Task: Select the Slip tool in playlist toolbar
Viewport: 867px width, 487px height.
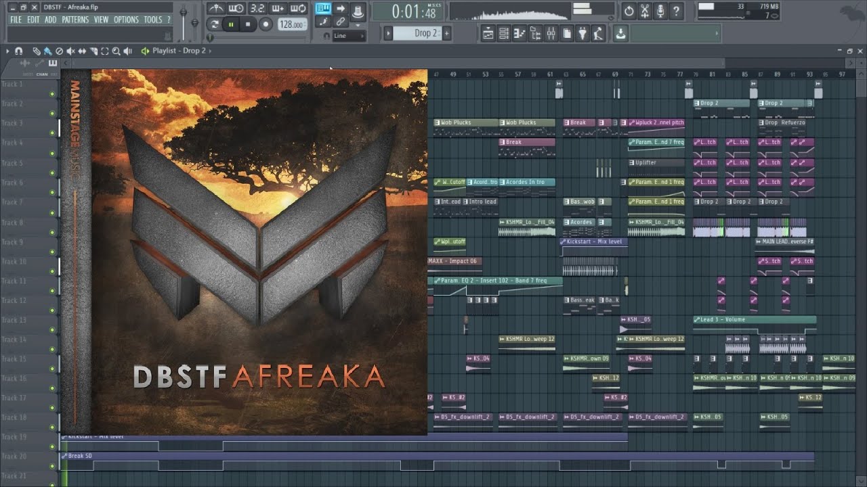Action: click(x=82, y=51)
